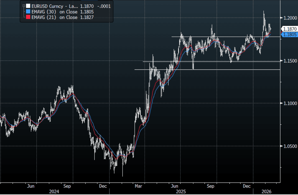Click the white 1.1870 last price tag
298x195 pixels.
[290, 29]
